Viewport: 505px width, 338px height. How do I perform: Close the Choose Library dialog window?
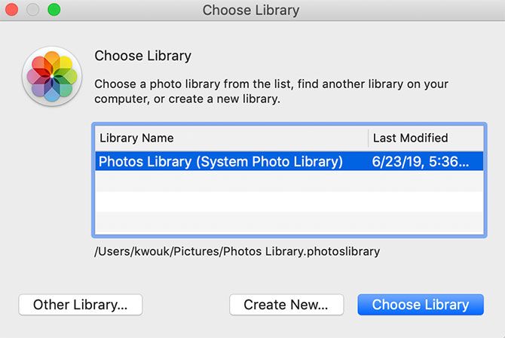[14, 10]
